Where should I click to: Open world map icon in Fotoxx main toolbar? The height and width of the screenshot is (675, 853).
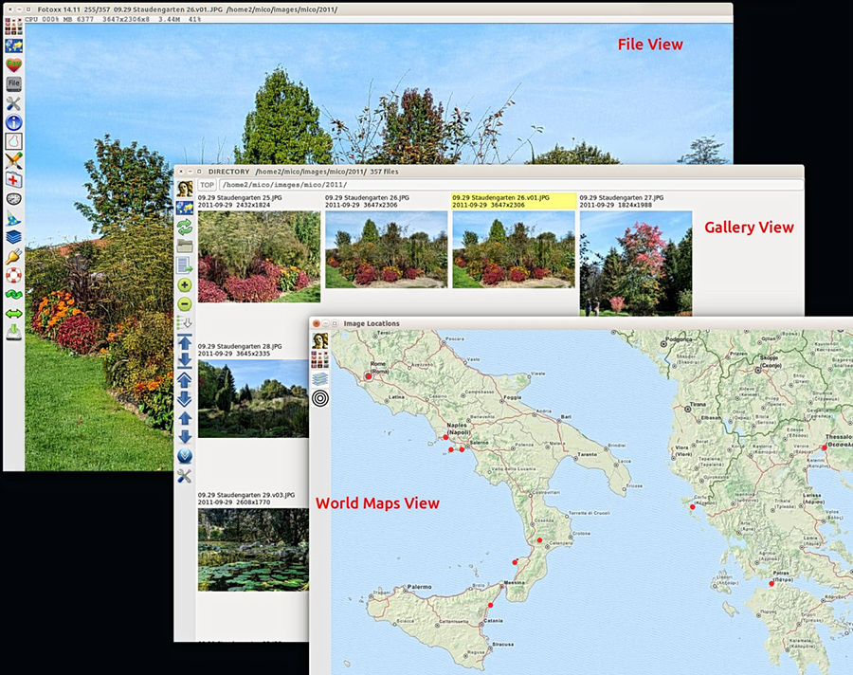click(13, 46)
